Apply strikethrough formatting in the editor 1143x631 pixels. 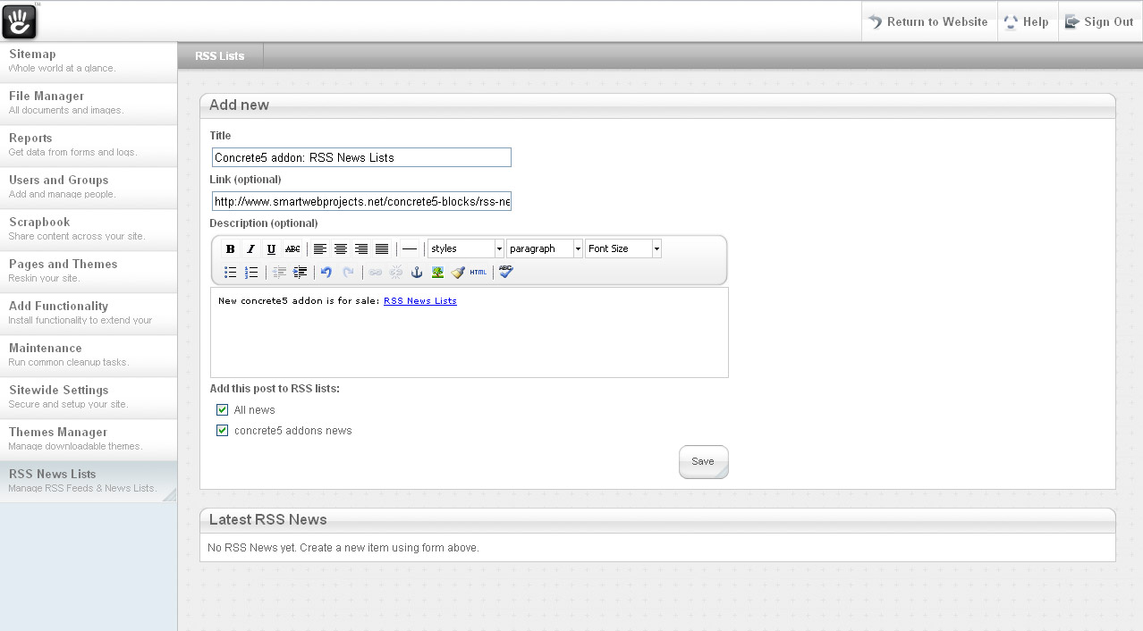[292, 249]
